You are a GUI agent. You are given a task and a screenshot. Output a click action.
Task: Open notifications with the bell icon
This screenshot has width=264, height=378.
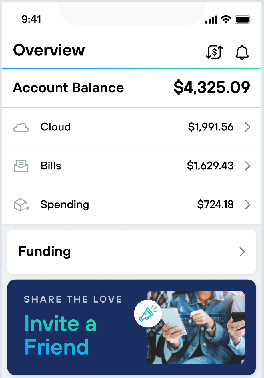click(242, 52)
